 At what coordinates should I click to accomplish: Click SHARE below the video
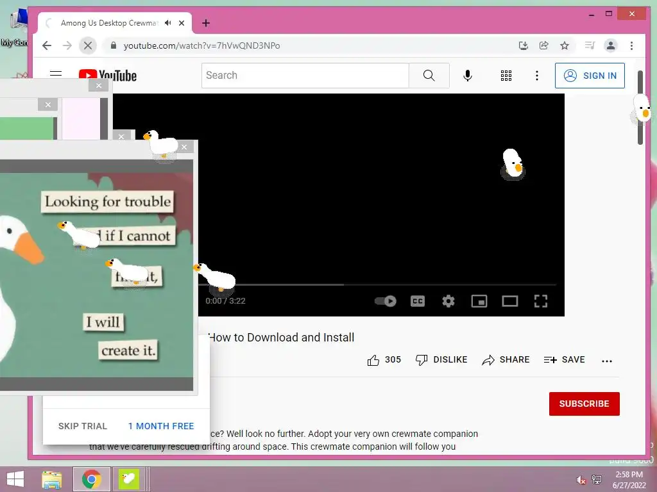pos(506,360)
